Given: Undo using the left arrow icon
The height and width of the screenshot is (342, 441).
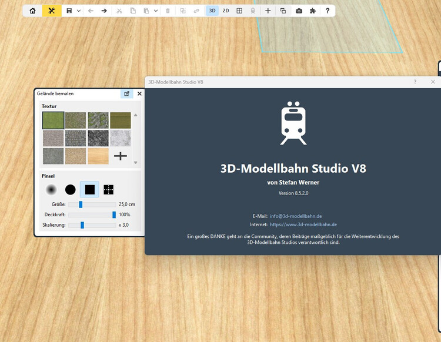Looking at the screenshot, I should [x=91, y=11].
